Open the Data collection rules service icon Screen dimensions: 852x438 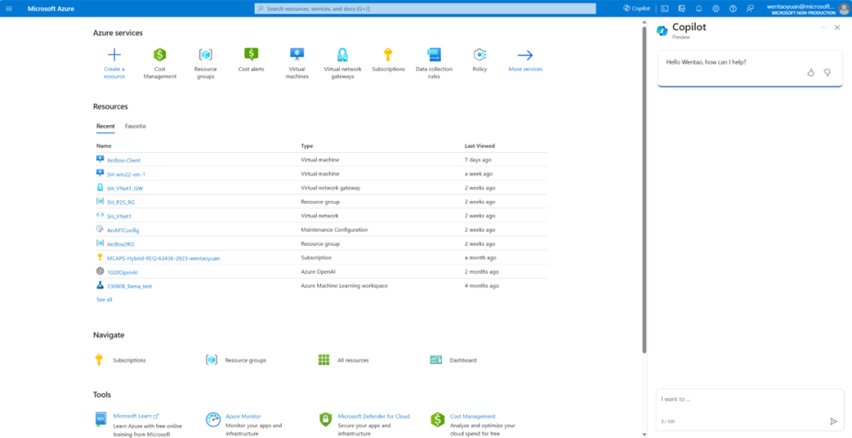(x=434, y=54)
